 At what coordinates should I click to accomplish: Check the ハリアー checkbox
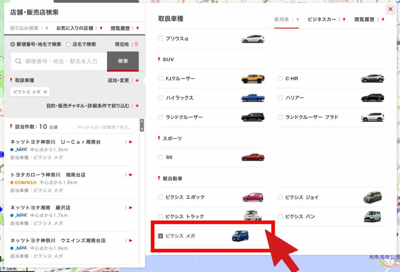(x=280, y=98)
